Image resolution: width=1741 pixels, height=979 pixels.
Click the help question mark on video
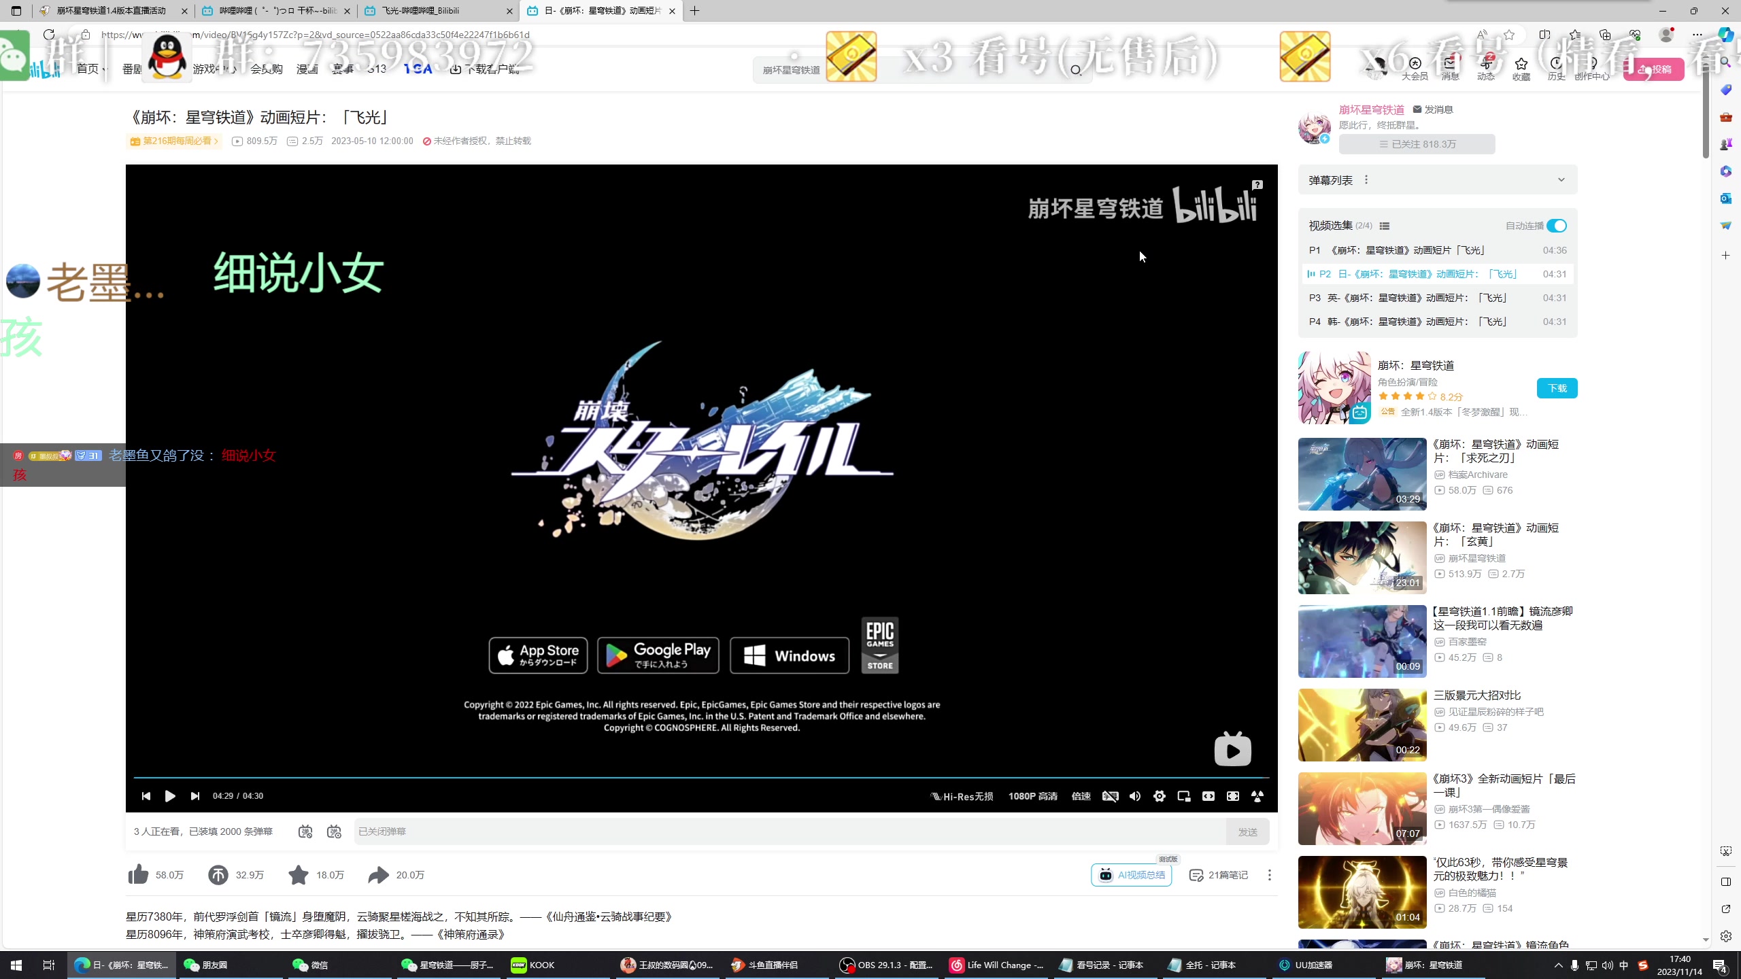1257,185
